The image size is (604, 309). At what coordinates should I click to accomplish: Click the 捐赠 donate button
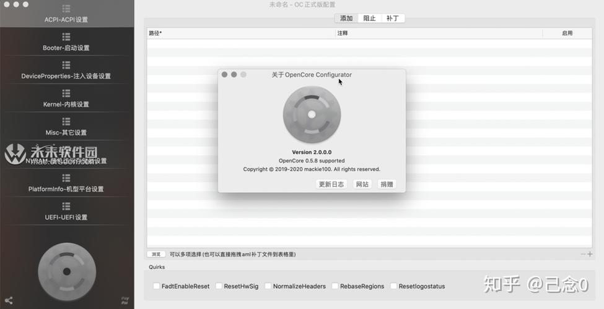(x=387, y=184)
